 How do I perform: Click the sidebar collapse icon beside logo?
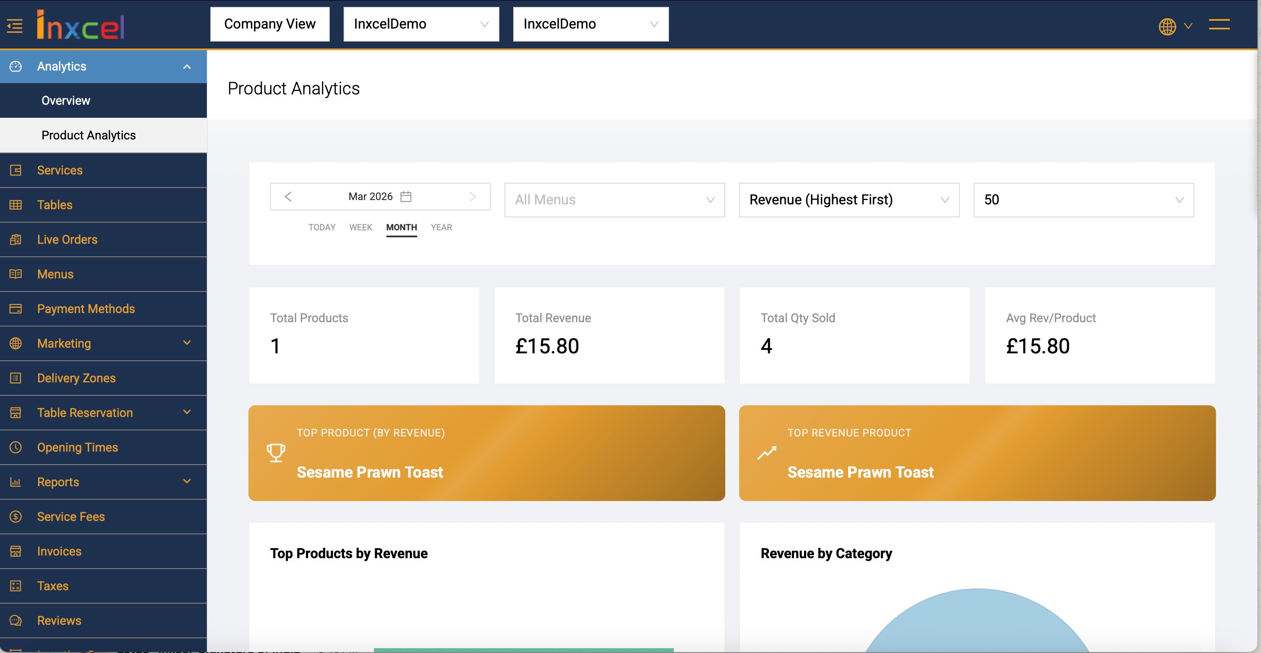coord(15,26)
